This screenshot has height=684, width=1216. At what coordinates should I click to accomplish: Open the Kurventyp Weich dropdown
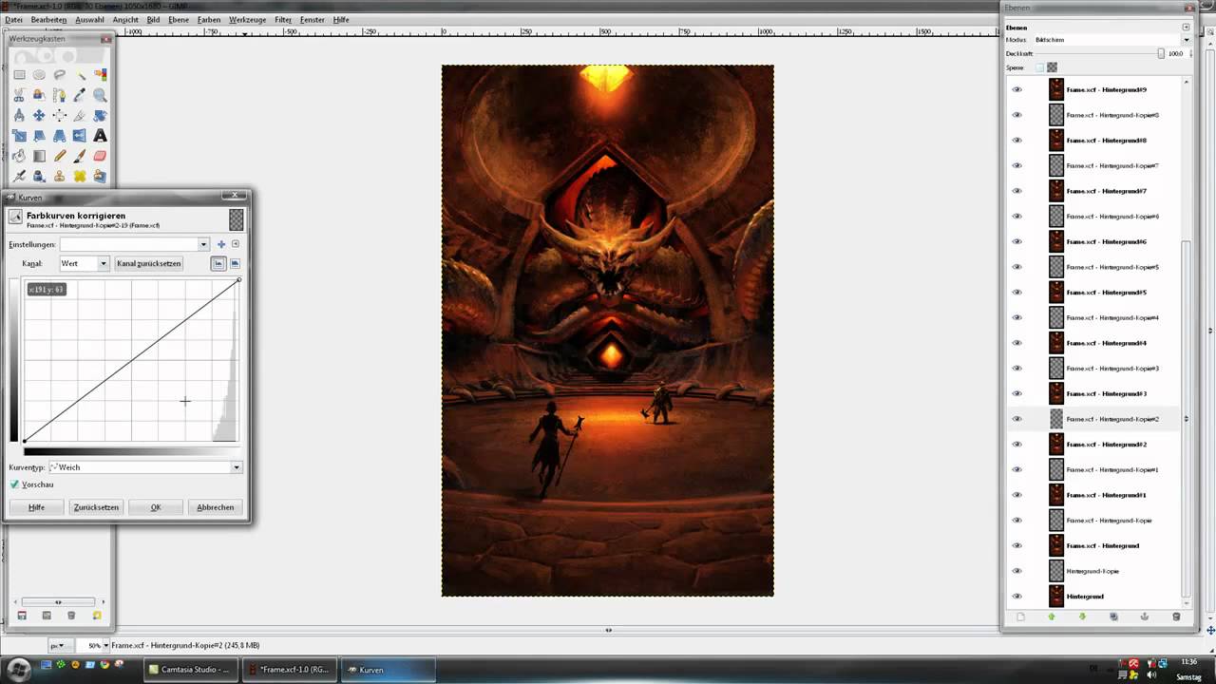point(143,467)
